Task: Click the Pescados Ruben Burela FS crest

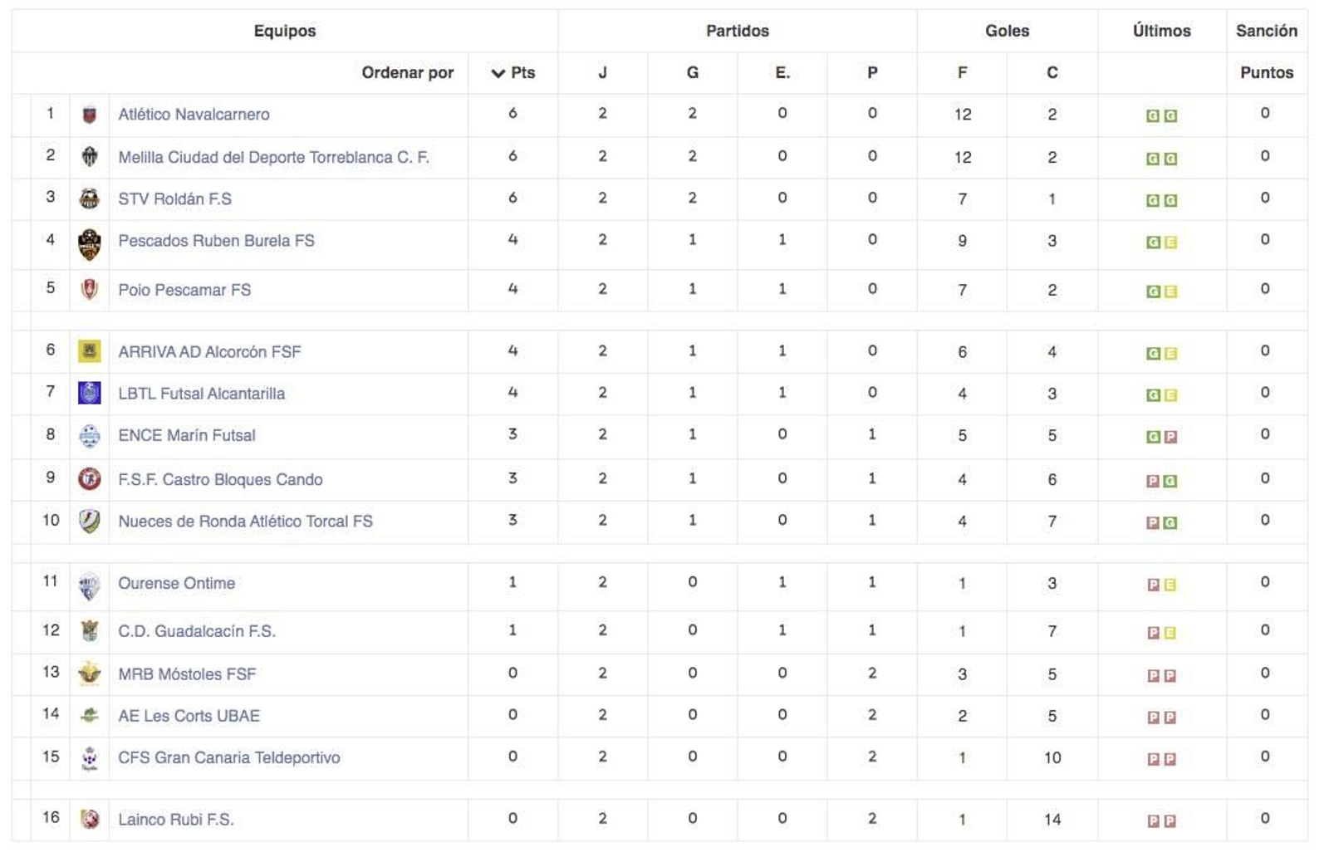Action: pyautogui.click(x=89, y=244)
